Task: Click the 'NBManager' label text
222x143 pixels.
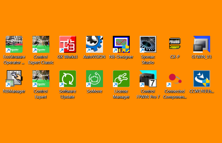Action: pyautogui.click(x=14, y=91)
